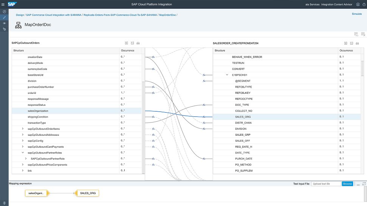Click the fx icon beside shippingCondition
Viewport: 367px width, 206px height.
[x=153, y=117]
